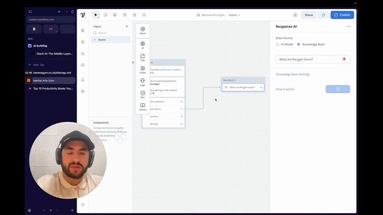
Task: Click Martial Arts Gym project name
Action: click(x=213, y=15)
